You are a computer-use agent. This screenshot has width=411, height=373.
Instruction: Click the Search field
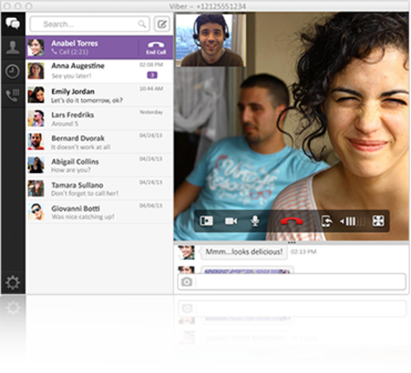pyautogui.click(x=90, y=24)
